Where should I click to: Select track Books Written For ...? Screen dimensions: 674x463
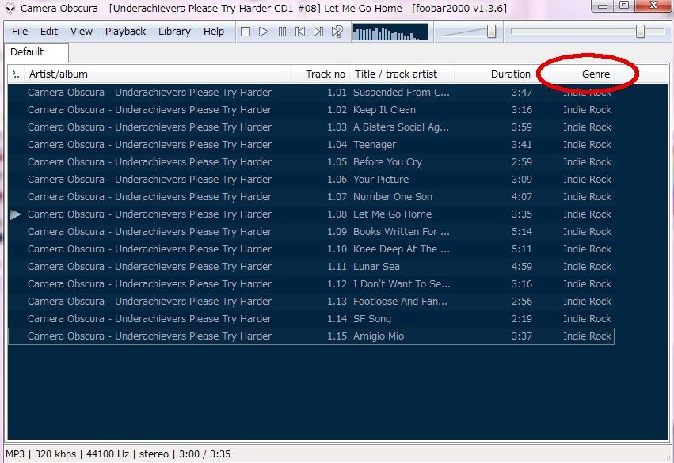[311, 231]
